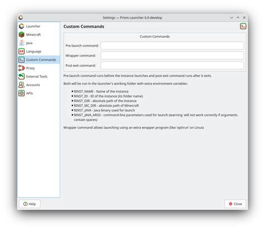Select the Proxy label
Screen dimensions: 265x230
click(30, 68)
